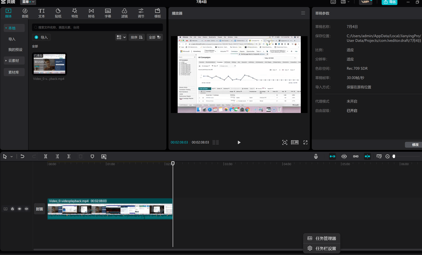422x255 pixels.
Task: Hide the video track with eye icon
Action: [x=19, y=209]
